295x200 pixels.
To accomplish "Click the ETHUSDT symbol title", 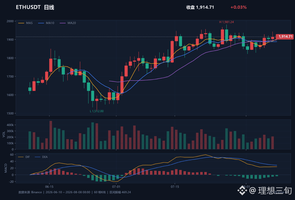I will [28, 7].
